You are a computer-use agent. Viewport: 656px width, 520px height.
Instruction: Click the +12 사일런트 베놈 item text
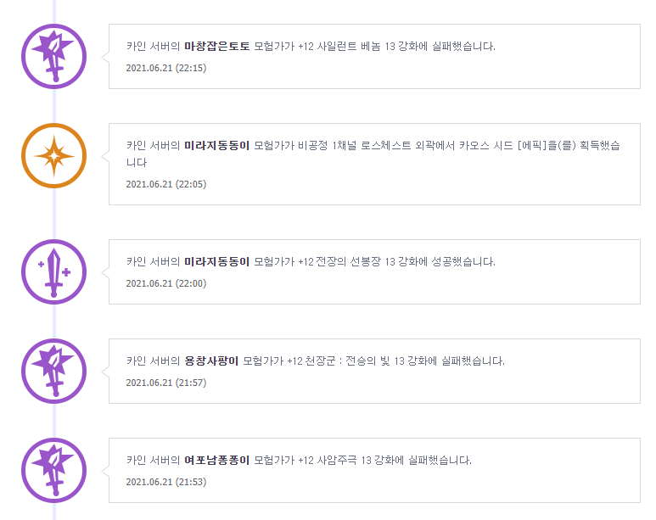coord(339,46)
